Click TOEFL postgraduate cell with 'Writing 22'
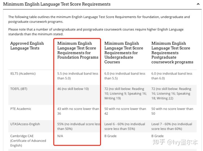 tap(171, 94)
